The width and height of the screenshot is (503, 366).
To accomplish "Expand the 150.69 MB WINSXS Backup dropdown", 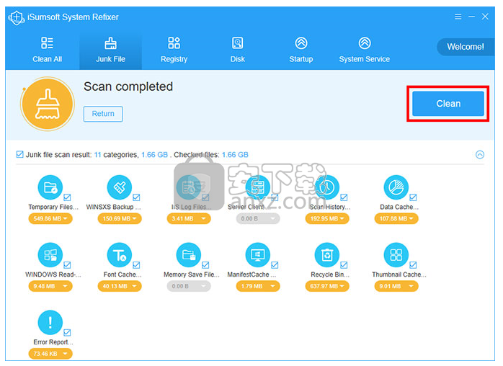I will (x=120, y=219).
